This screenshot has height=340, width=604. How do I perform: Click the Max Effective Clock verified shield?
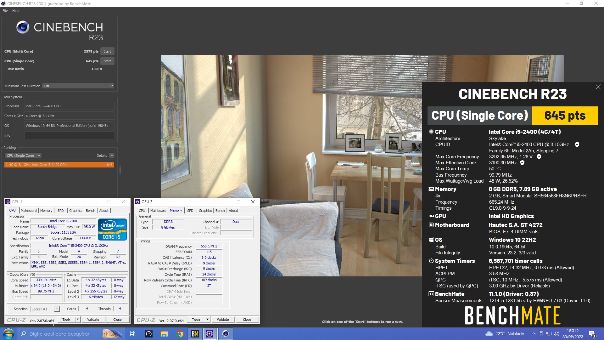(x=522, y=163)
